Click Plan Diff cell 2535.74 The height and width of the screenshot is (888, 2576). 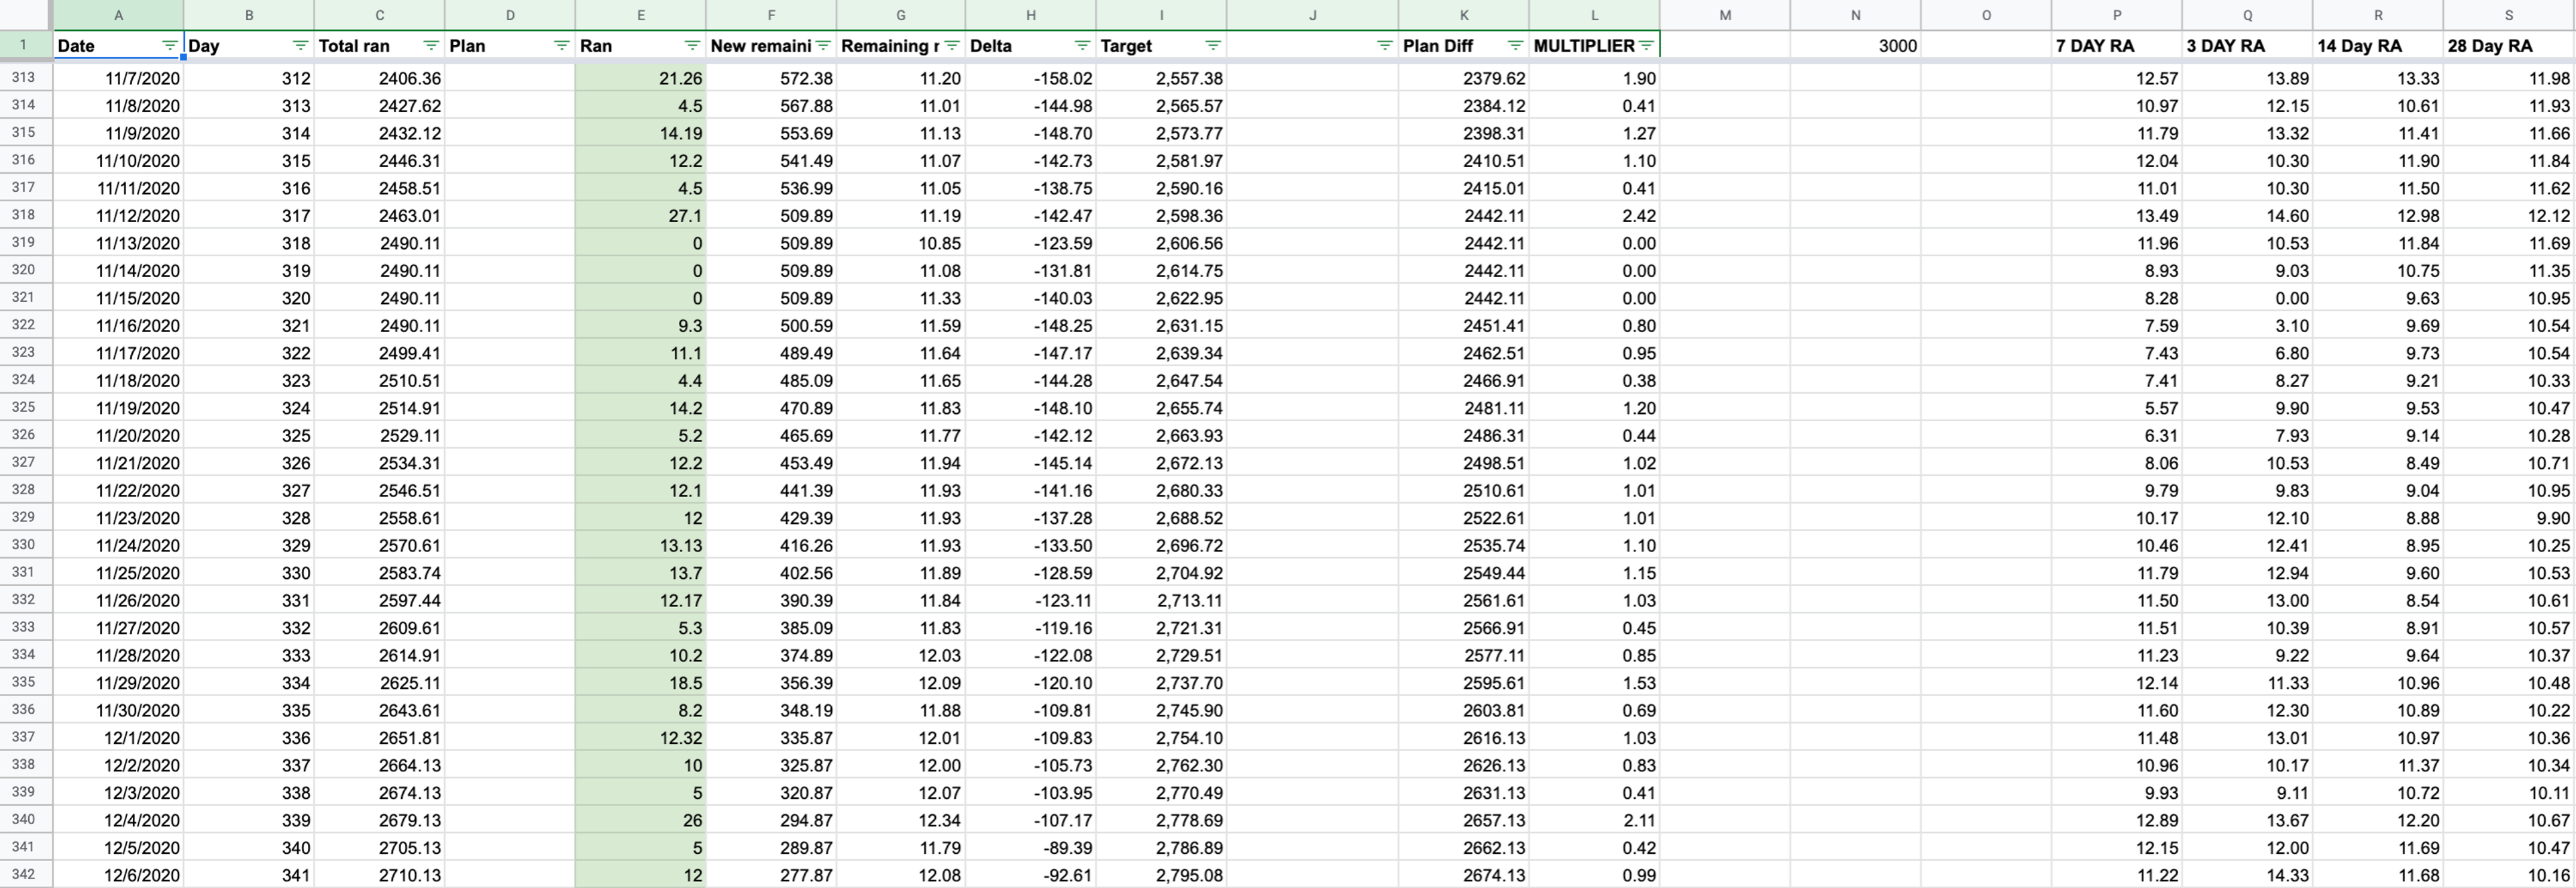1464,545
